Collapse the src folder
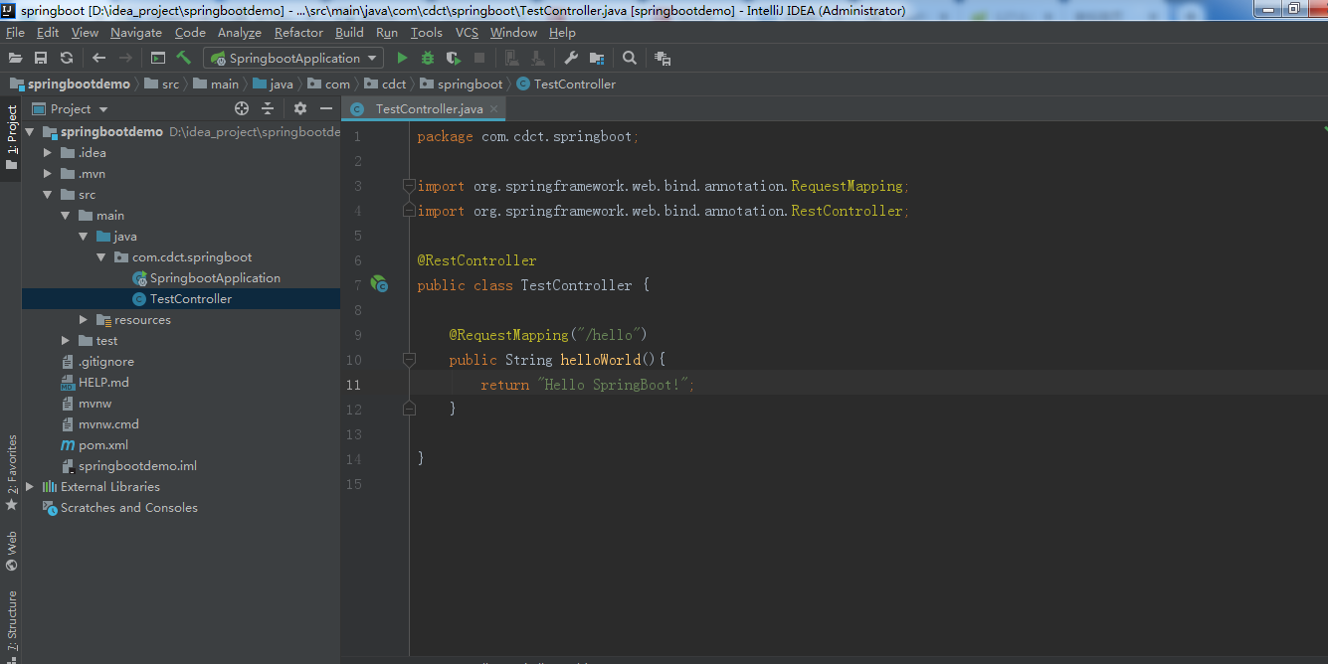1328x664 pixels. tap(48, 195)
